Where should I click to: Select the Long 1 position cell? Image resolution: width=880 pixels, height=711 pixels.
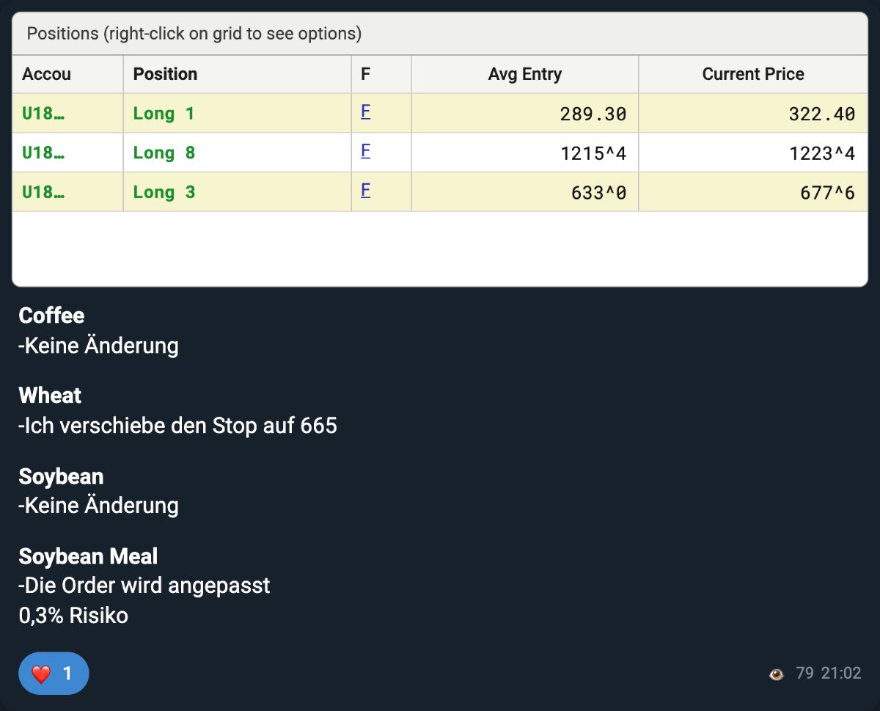click(x=237, y=113)
